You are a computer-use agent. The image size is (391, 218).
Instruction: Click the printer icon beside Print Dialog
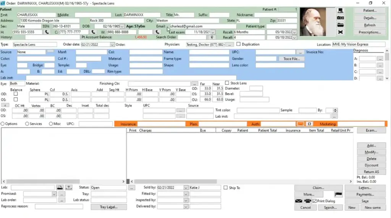click(308, 201)
